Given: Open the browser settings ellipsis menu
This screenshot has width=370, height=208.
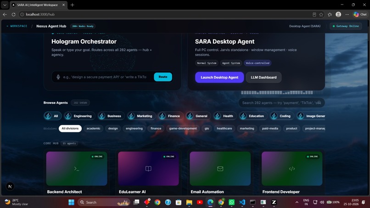Looking at the screenshot, I should pyautogui.click(x=347, y=14).
